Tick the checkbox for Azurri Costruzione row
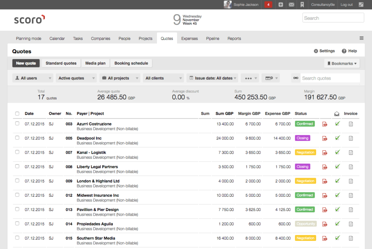The width and height of the screenshot is (372, 249). [x=17, y=124]
